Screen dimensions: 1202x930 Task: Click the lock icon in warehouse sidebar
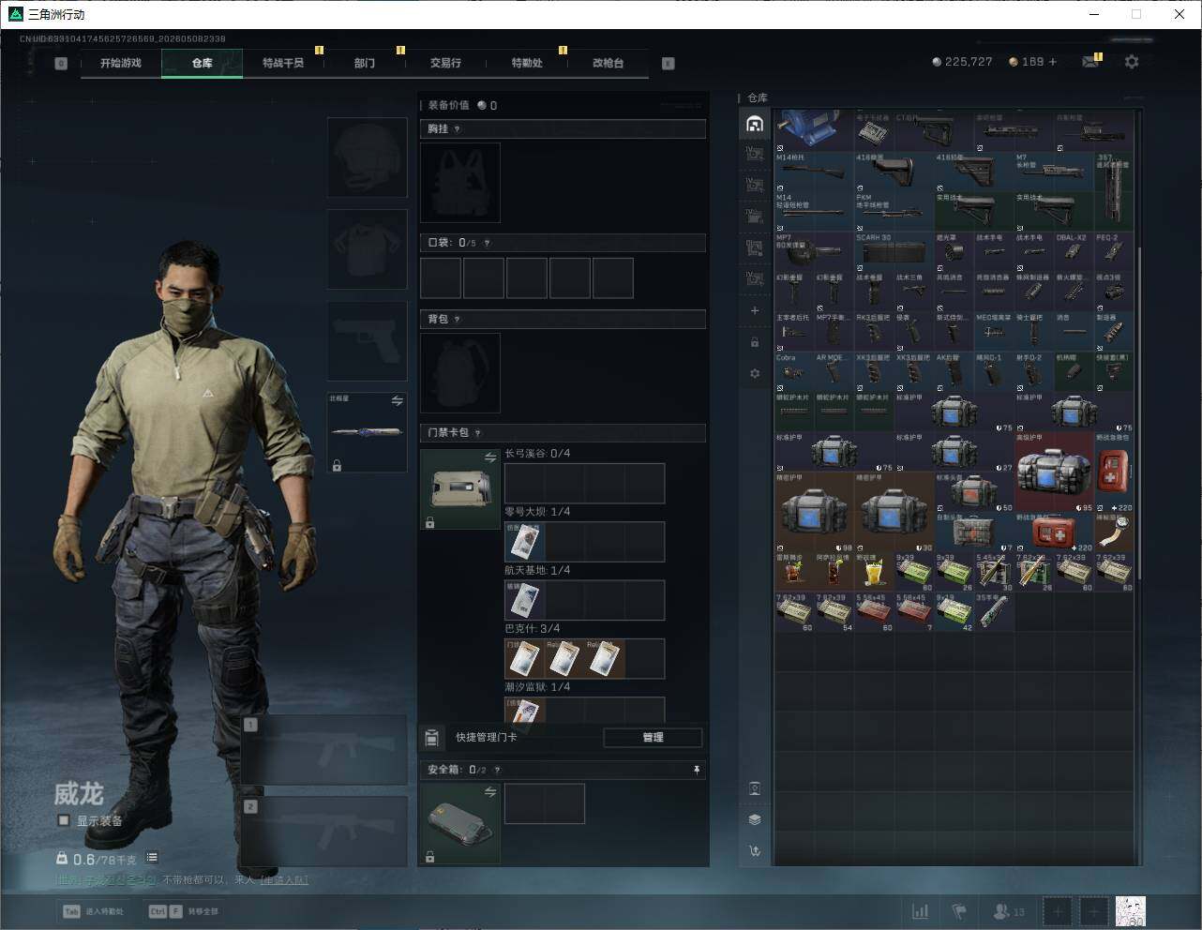click(755, 342)
